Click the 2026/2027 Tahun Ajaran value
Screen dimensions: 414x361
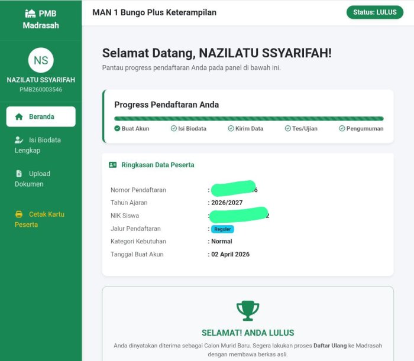click(227, 203)
